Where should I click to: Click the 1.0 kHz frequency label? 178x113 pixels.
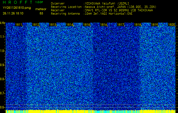2,51
